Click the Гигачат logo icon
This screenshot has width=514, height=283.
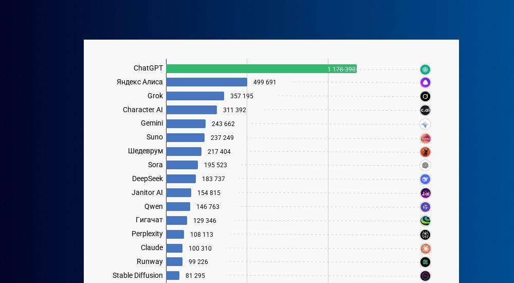[x=425, y=221]
